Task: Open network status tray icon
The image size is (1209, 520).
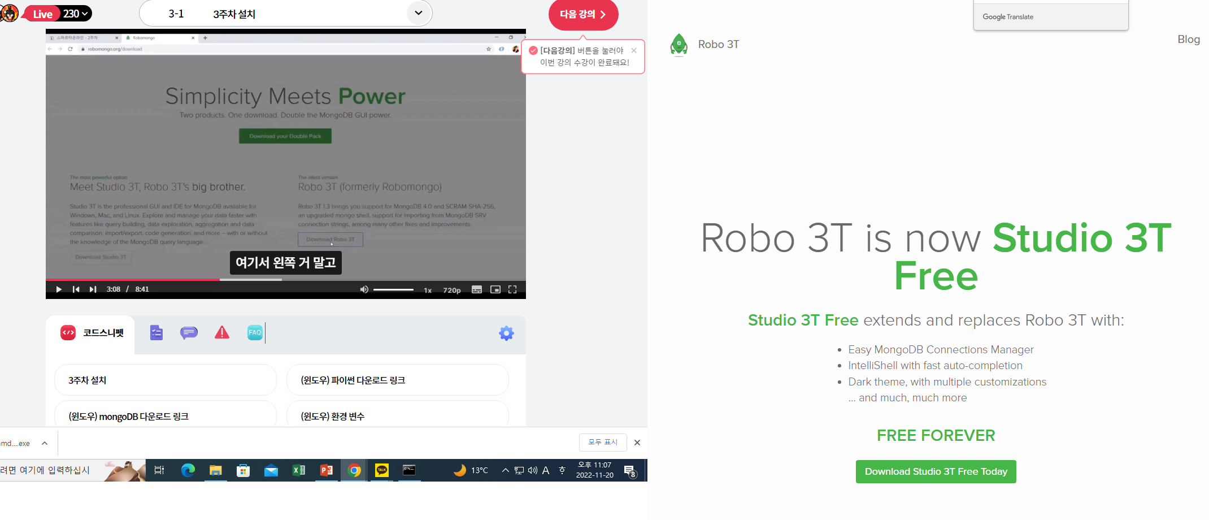Action: 519,470
